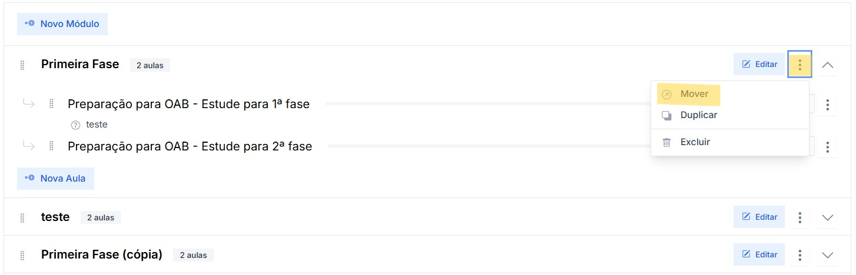Choose Duplicar in the context menu

(x=698, y=115)
